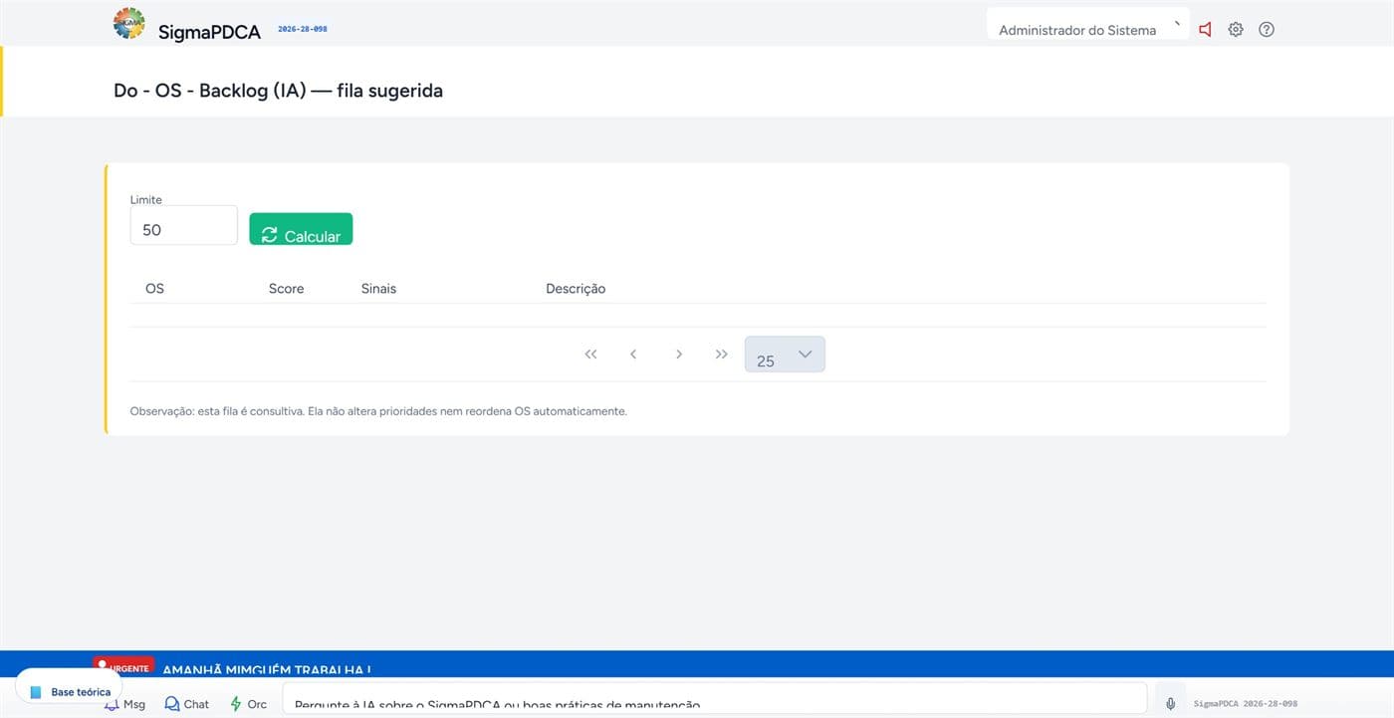The image size is (1394, 718).
Task: Open the rows-per-page dropdown showing 25
Action: tap(785, 355)
